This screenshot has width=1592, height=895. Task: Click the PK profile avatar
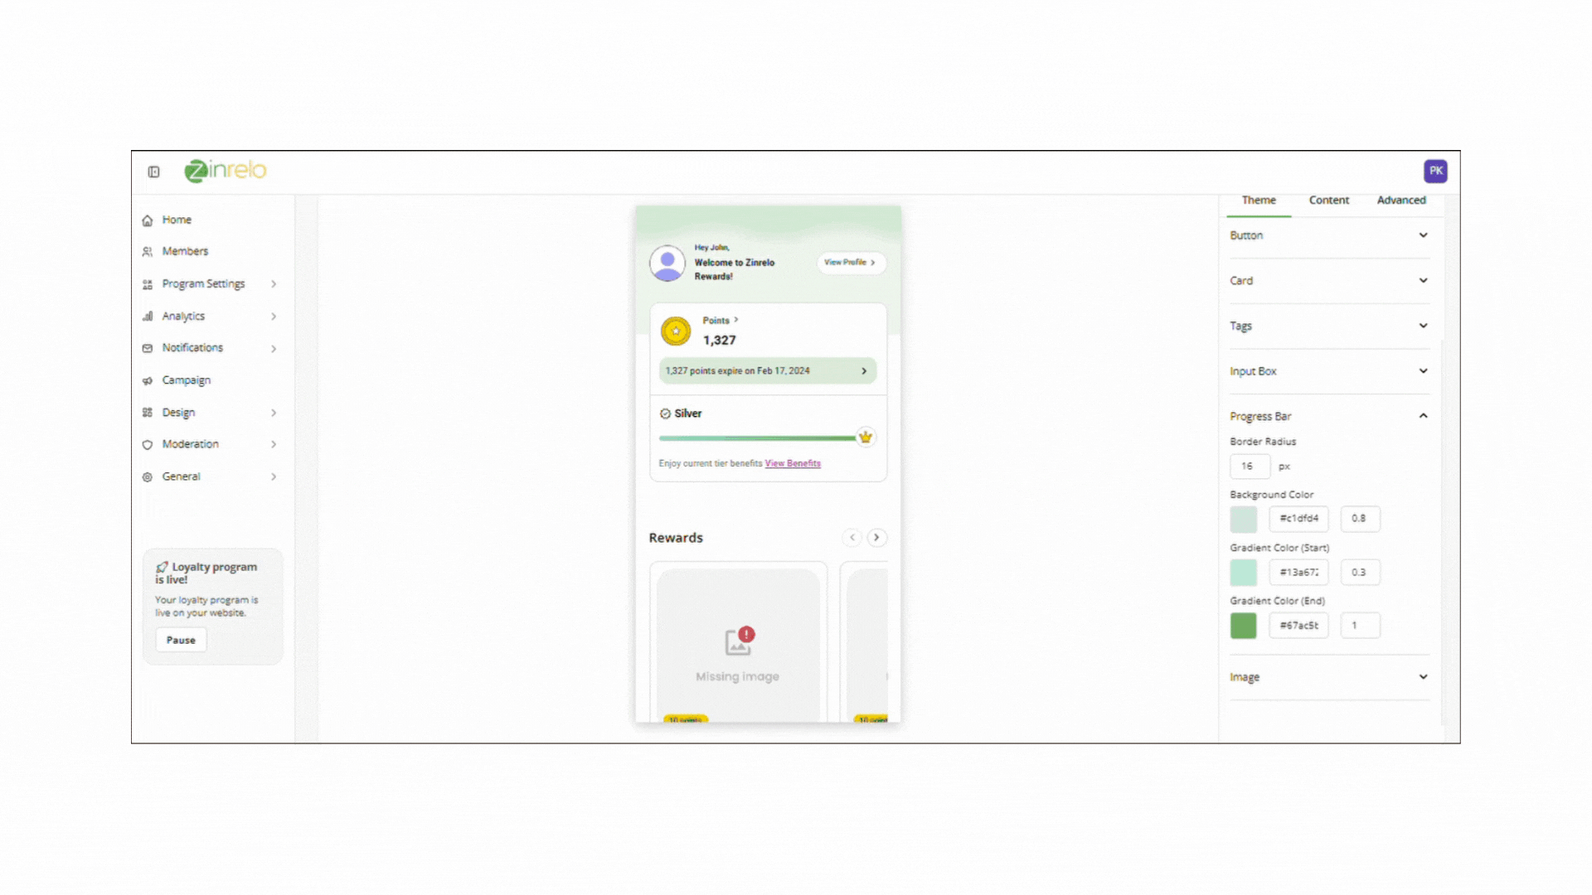point(1435,171)
